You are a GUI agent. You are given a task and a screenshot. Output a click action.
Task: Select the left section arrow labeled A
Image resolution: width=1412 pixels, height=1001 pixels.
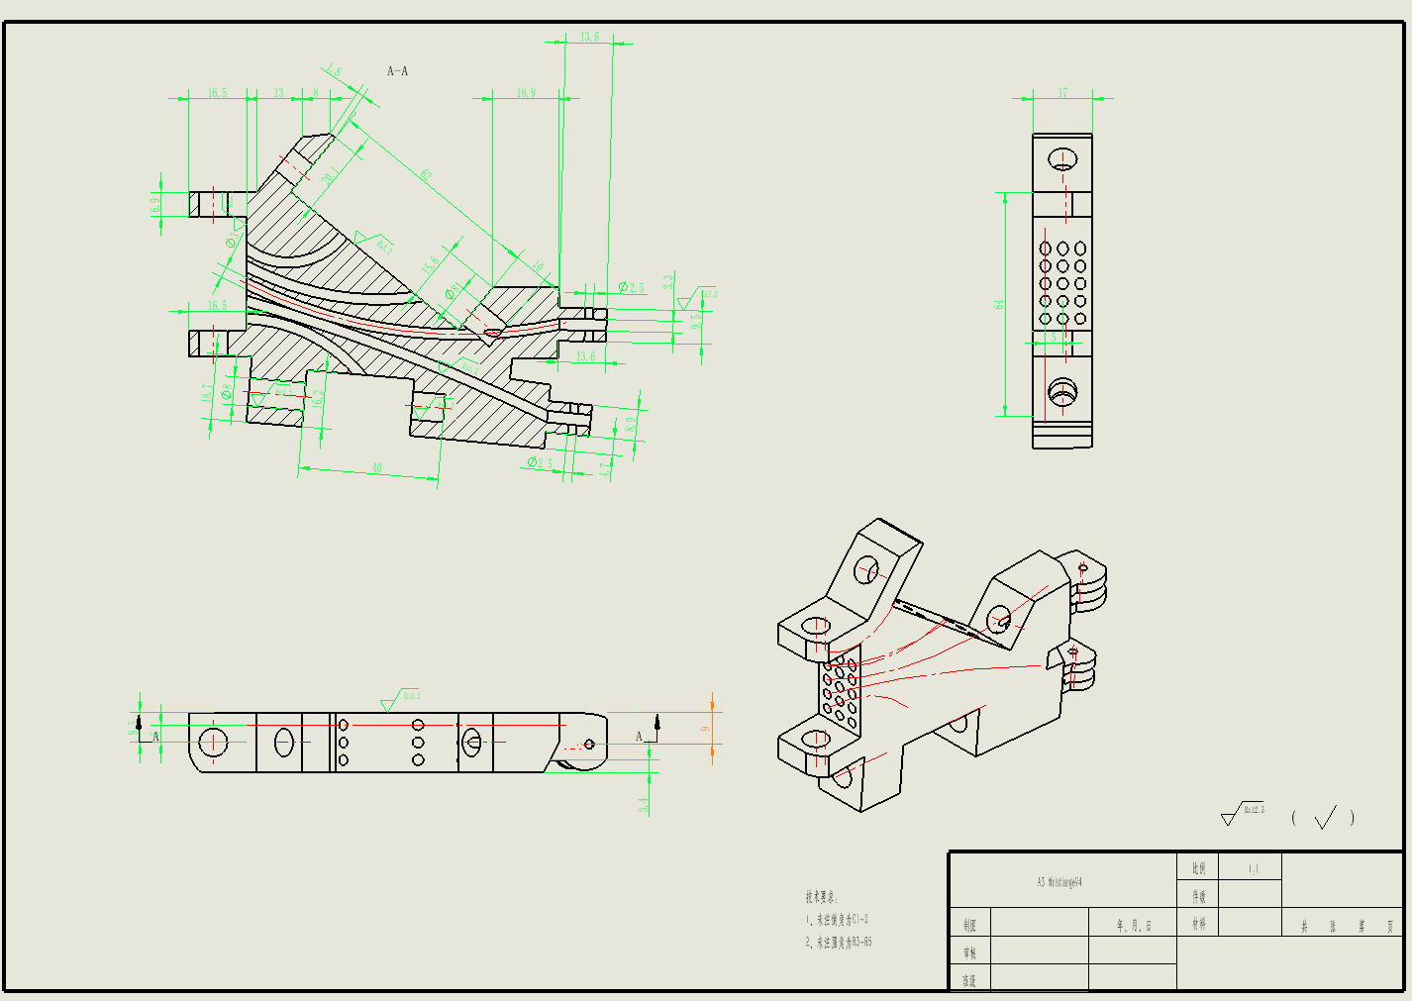pos(147,728)
